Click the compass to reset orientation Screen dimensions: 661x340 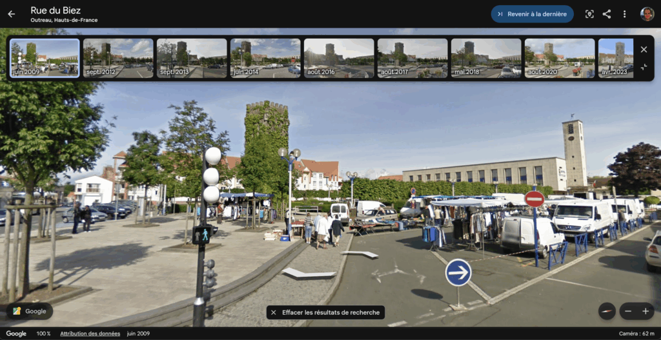[607, 311]
